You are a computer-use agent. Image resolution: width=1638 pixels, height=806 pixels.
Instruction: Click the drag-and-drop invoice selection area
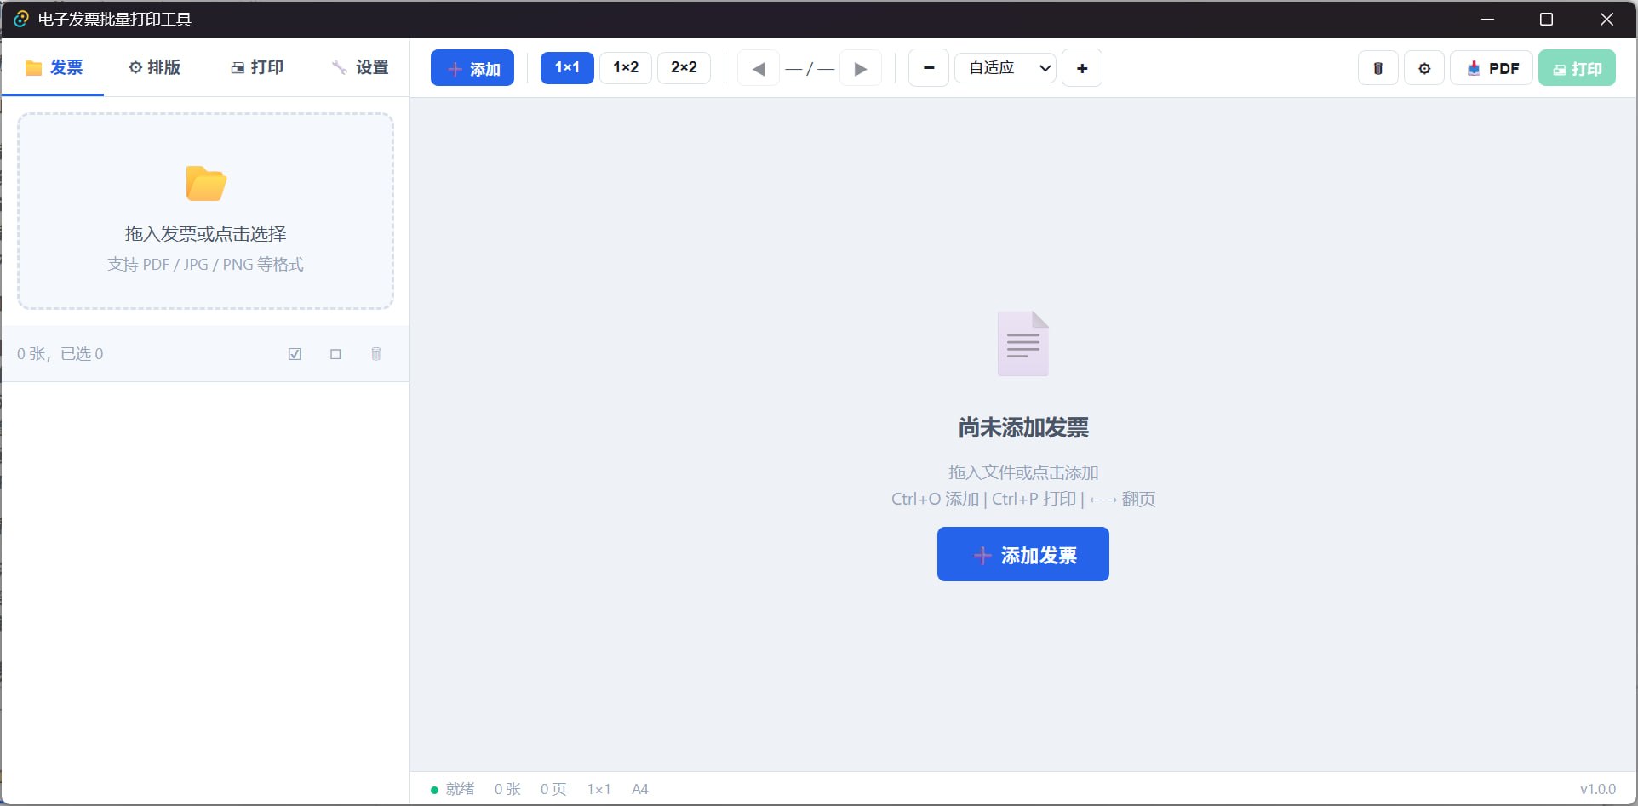pyautogui.click(x=204, y=212)
